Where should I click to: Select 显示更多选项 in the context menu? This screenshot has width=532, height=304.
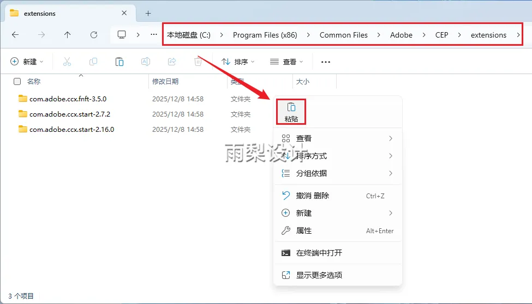338,275
